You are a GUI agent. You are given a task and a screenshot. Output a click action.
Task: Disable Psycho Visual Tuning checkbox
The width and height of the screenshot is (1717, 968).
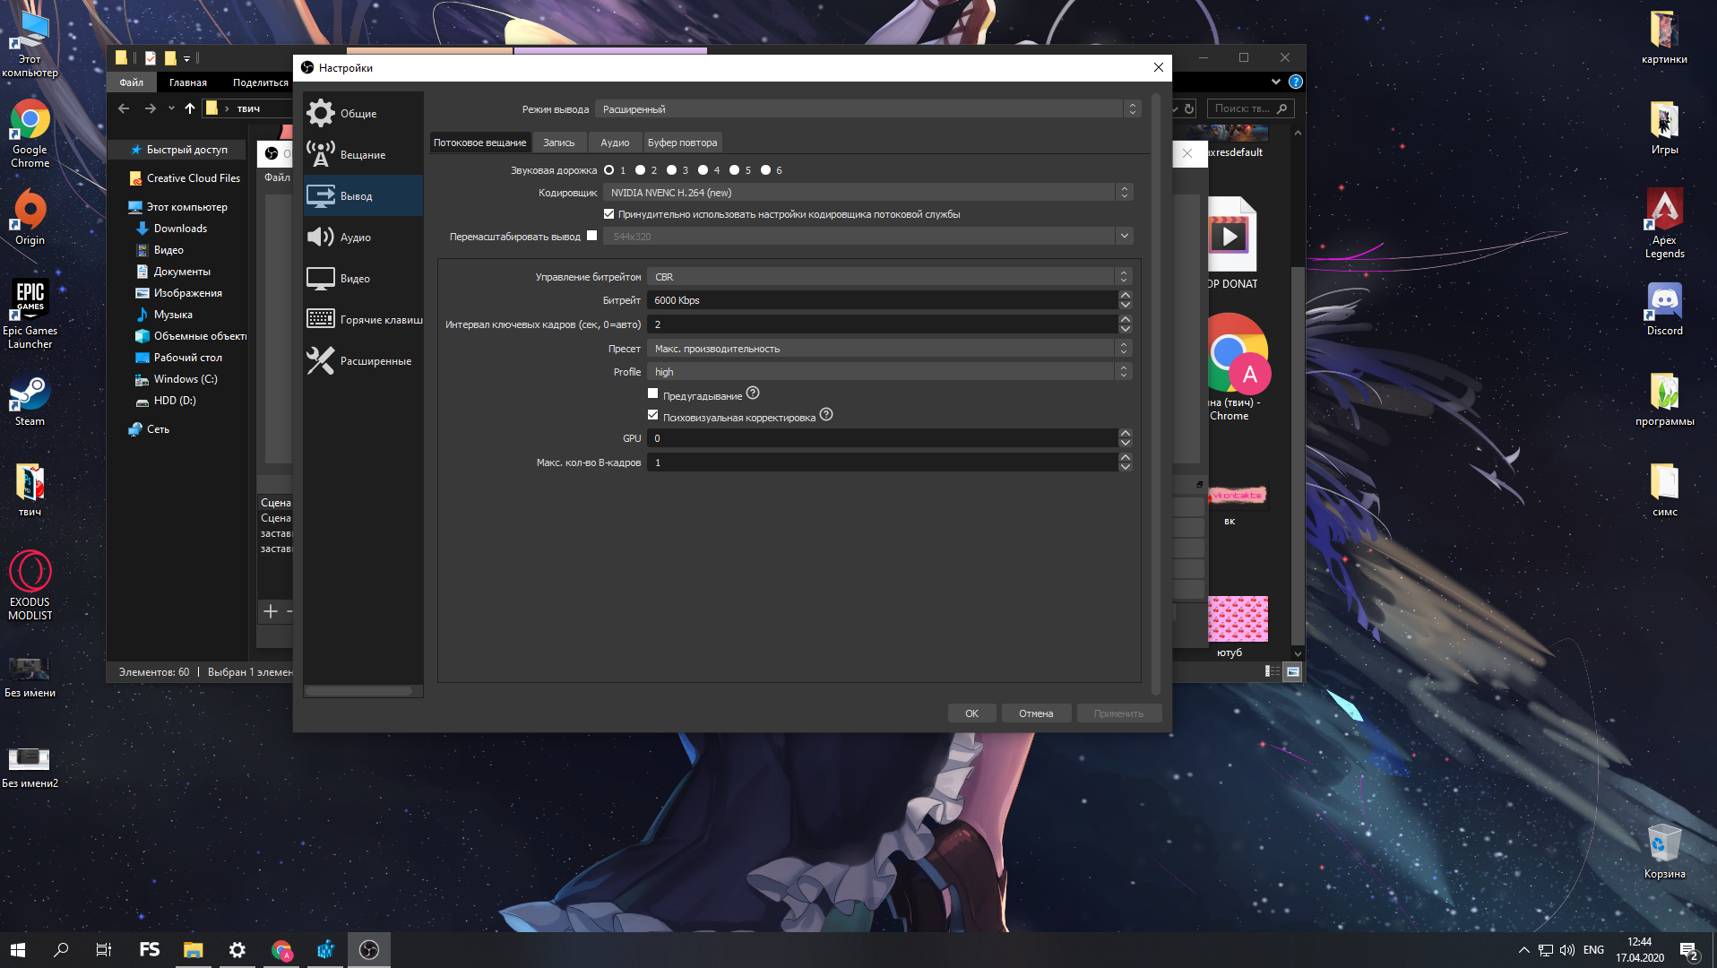[x=652, y=415]
